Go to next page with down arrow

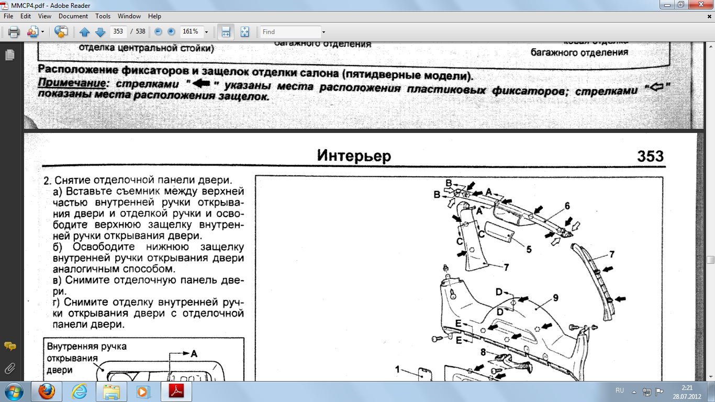100,32
